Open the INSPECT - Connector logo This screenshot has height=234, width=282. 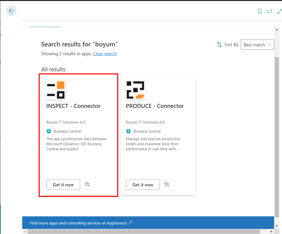[56, 90]
